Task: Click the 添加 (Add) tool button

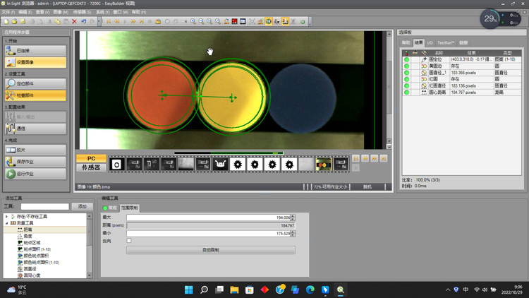Action: tap(83, 205)
